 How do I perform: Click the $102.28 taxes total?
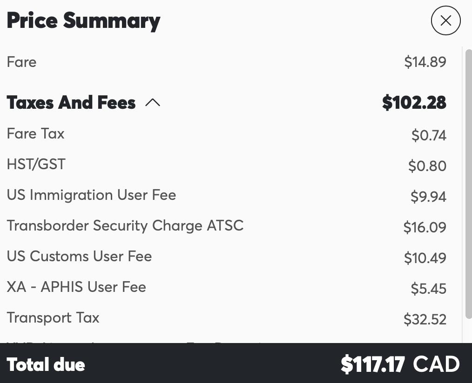click(414, 103)
